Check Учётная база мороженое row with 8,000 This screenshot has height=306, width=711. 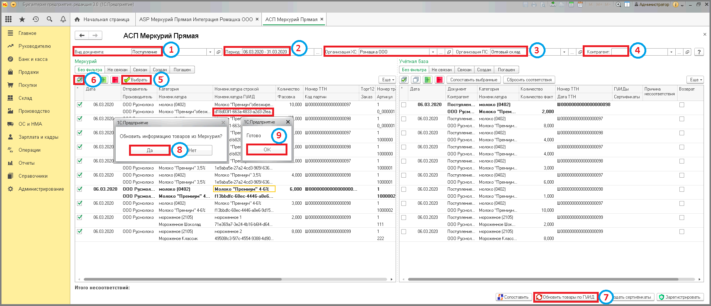coord(404,231)
